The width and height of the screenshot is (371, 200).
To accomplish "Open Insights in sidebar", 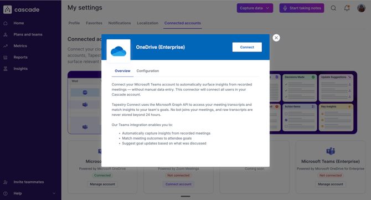I will click(20, 69).
